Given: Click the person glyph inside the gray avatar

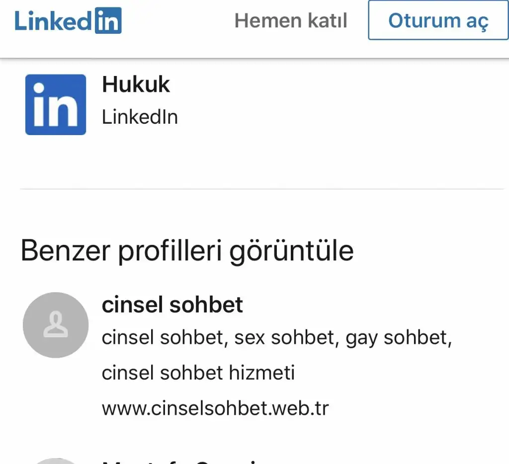Looking at the screenshot, I should coord(56,324).
